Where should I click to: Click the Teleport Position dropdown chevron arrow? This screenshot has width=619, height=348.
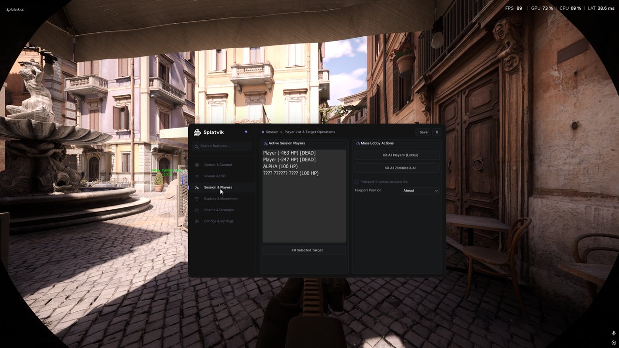coord(436,191)
